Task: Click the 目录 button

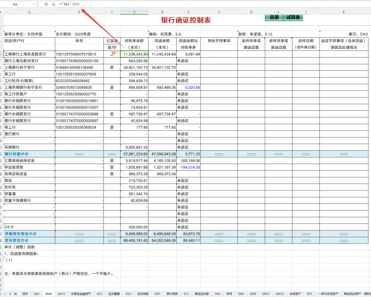Action: click(x=274, y=18)
